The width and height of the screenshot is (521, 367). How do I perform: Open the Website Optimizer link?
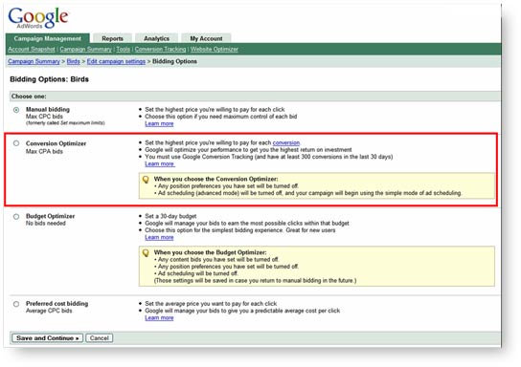[215, 50]
